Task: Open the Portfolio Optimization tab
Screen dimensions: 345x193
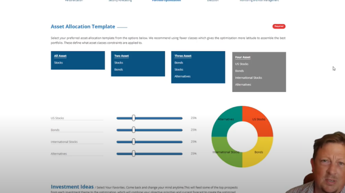Action: 166,0
